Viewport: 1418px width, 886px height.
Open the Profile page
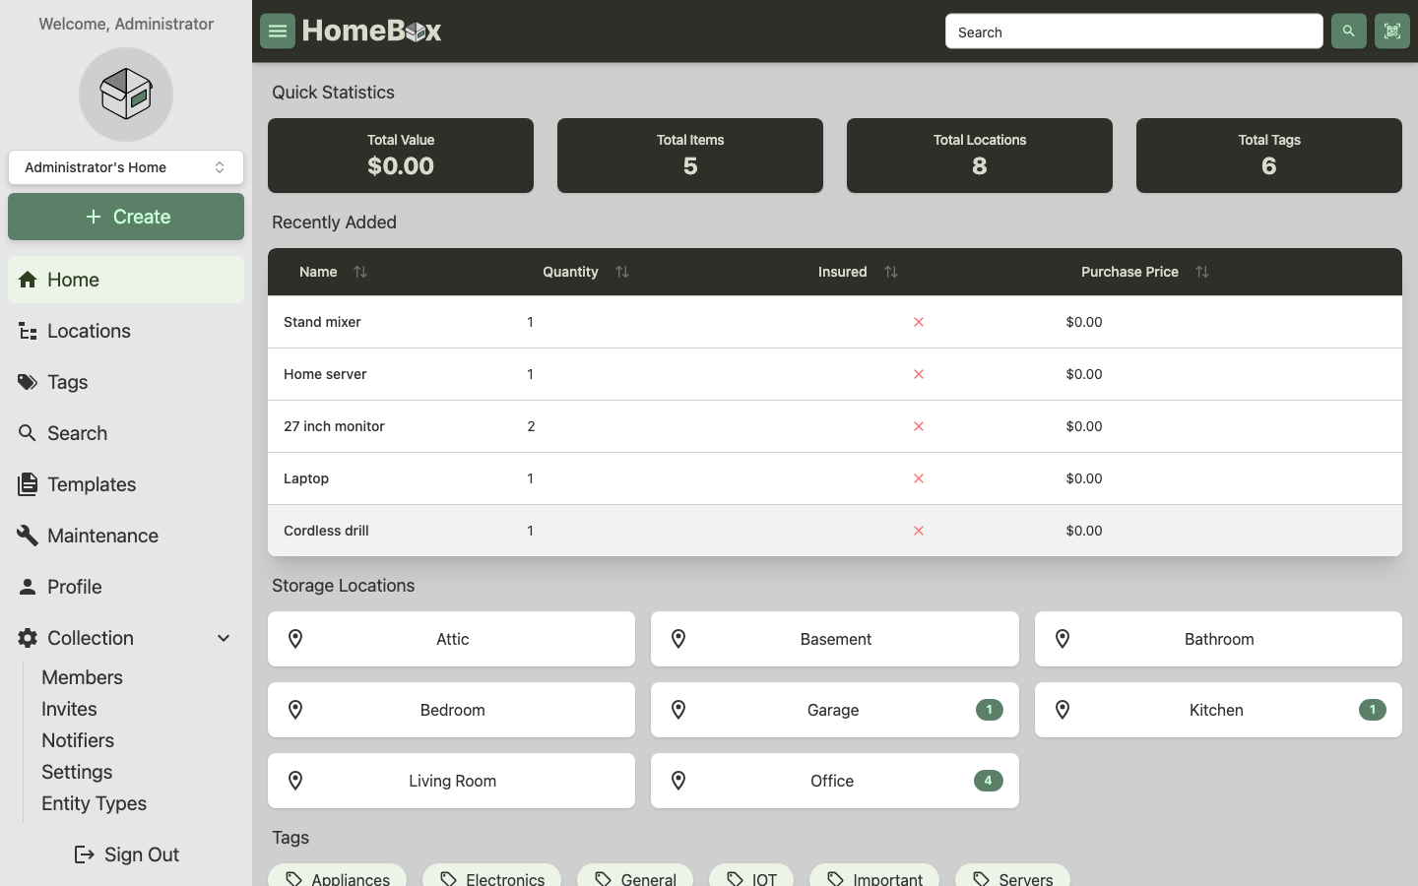[126, 587]
